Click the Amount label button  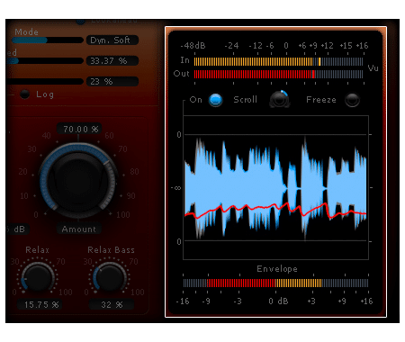point(79,229)
